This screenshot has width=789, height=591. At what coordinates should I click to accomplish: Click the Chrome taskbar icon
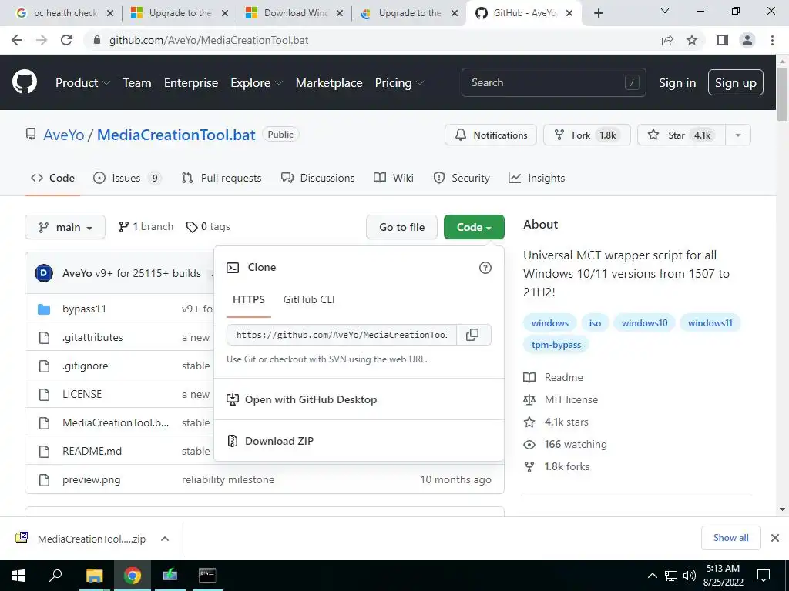click(x=133, y=576)
